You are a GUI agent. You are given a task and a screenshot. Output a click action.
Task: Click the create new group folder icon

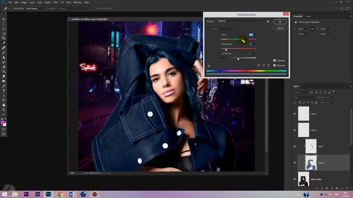pos(337,188)
